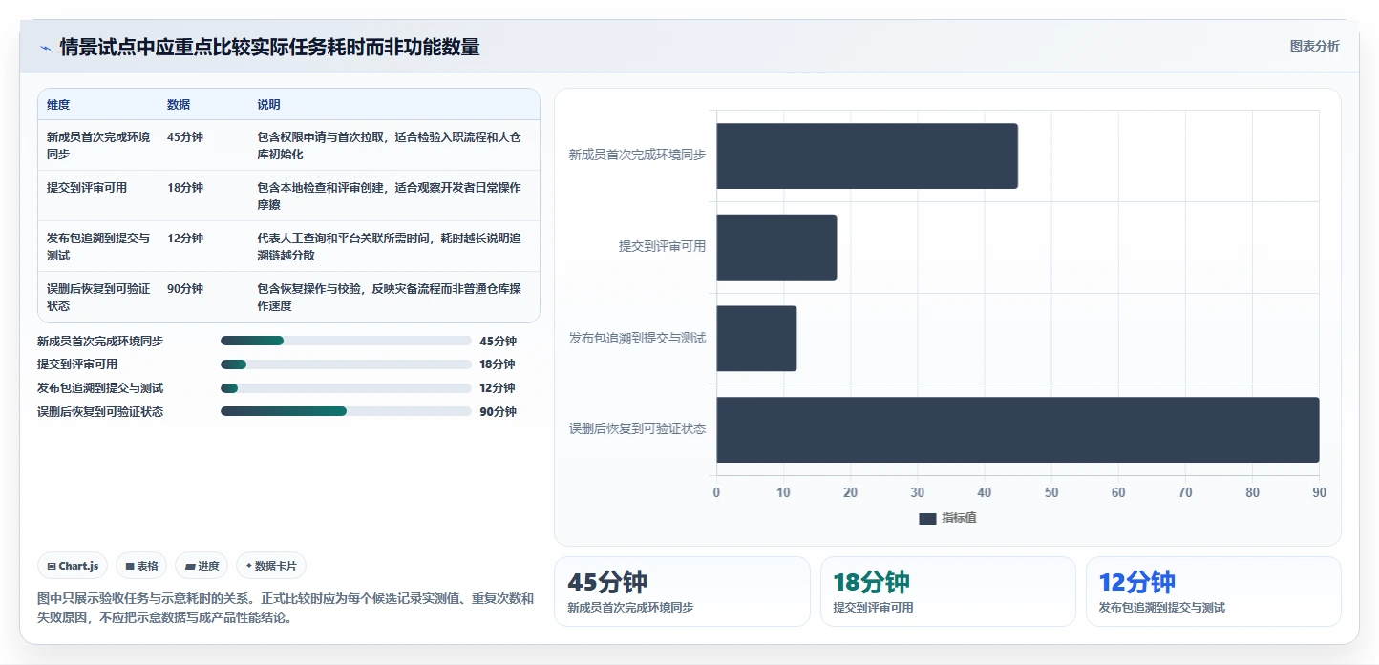Click the 新成员首次完成环境同步 chart bar
Screen dimensions: 1379x665
pyautogui.click(x=867, y=156)
